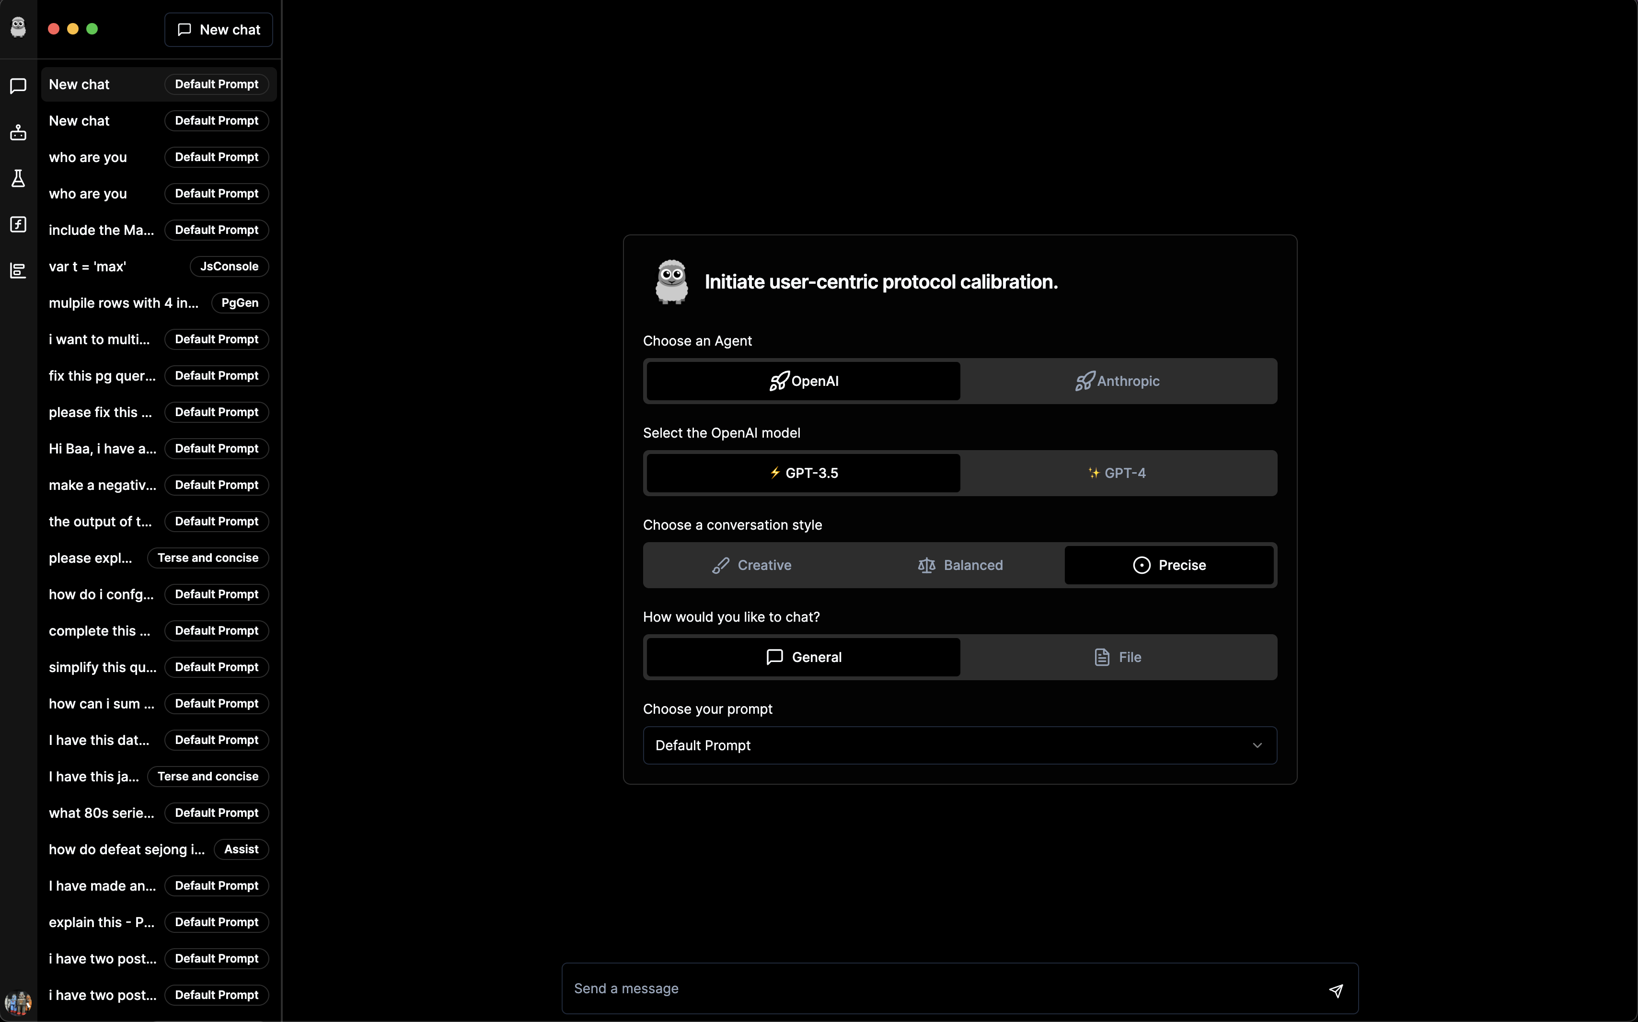Open the 'explain this - P...' conversation
This screenshot has width=1638, height=1022.
point(159,923)
